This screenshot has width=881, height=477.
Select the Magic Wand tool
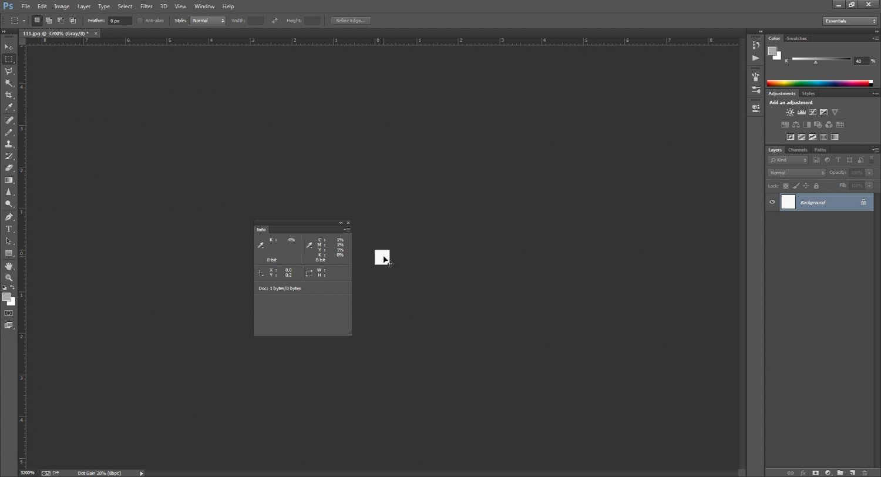pyautogui.click(x=9, y=83)
